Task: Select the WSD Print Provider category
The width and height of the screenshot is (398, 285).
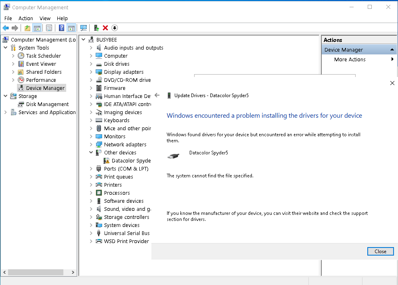Action: 126,241
